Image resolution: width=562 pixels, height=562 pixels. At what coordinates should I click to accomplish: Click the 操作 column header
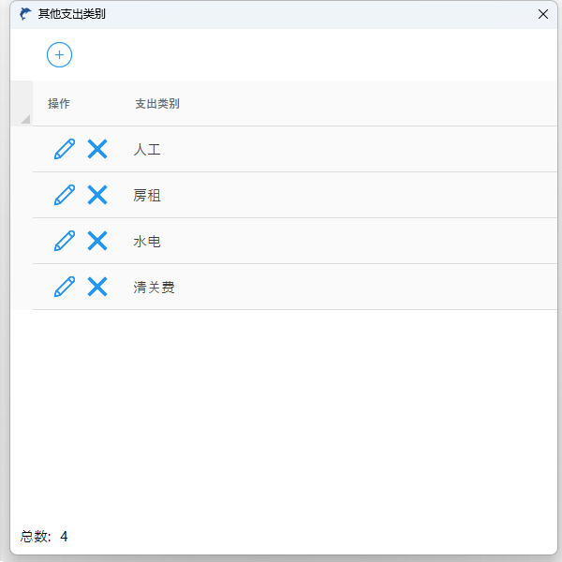[x=59, y=103]
